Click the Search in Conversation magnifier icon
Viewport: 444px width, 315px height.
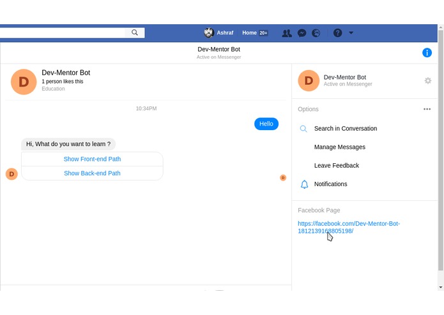[x=303, y=129]
